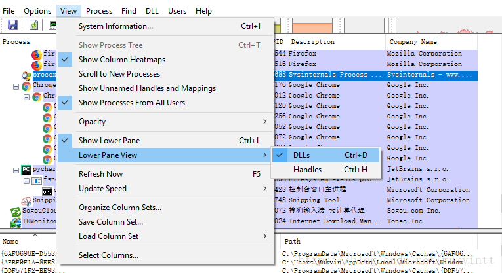Enable Scroll to New Processes

165,74
